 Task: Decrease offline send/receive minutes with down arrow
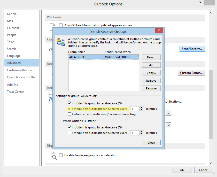tap(142, 134)
